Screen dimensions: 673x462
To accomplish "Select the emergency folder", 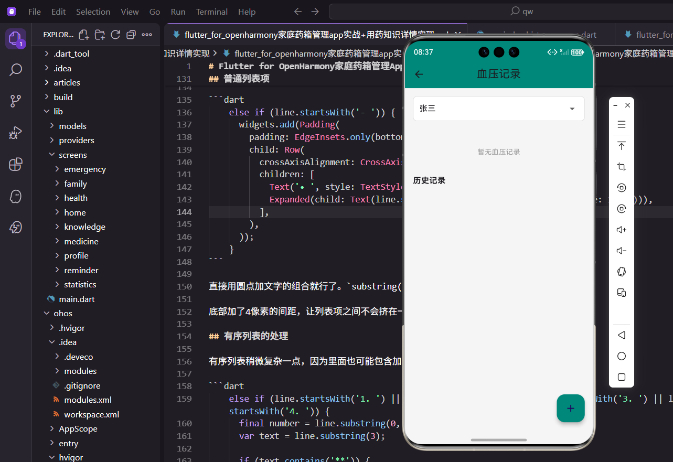I will [x=85, y=169].
